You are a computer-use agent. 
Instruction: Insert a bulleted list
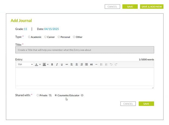click(x=101, y=65)
